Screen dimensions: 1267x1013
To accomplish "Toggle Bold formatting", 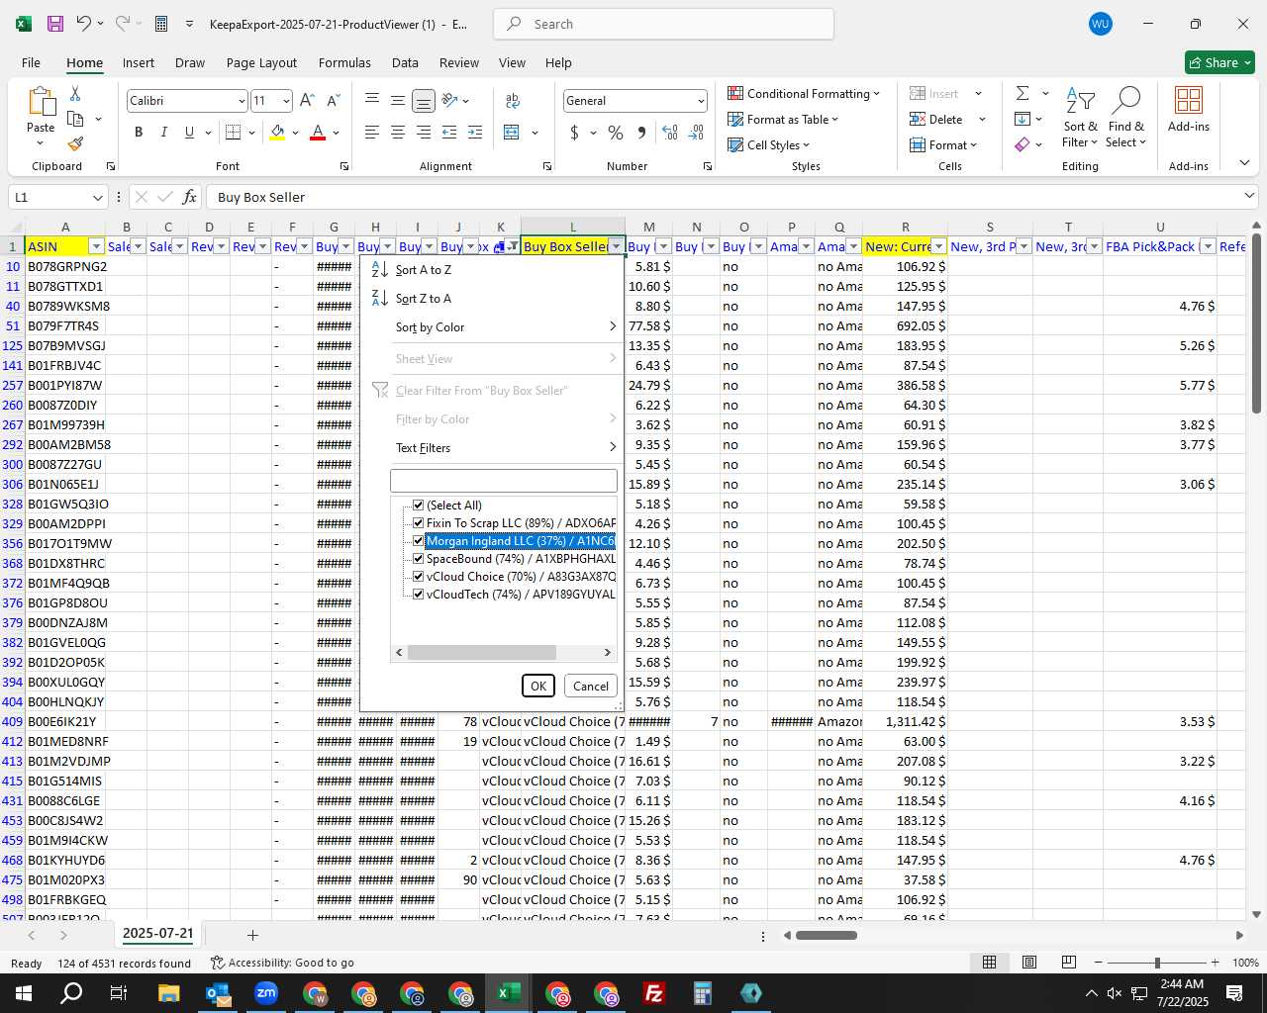I will 139,133.
